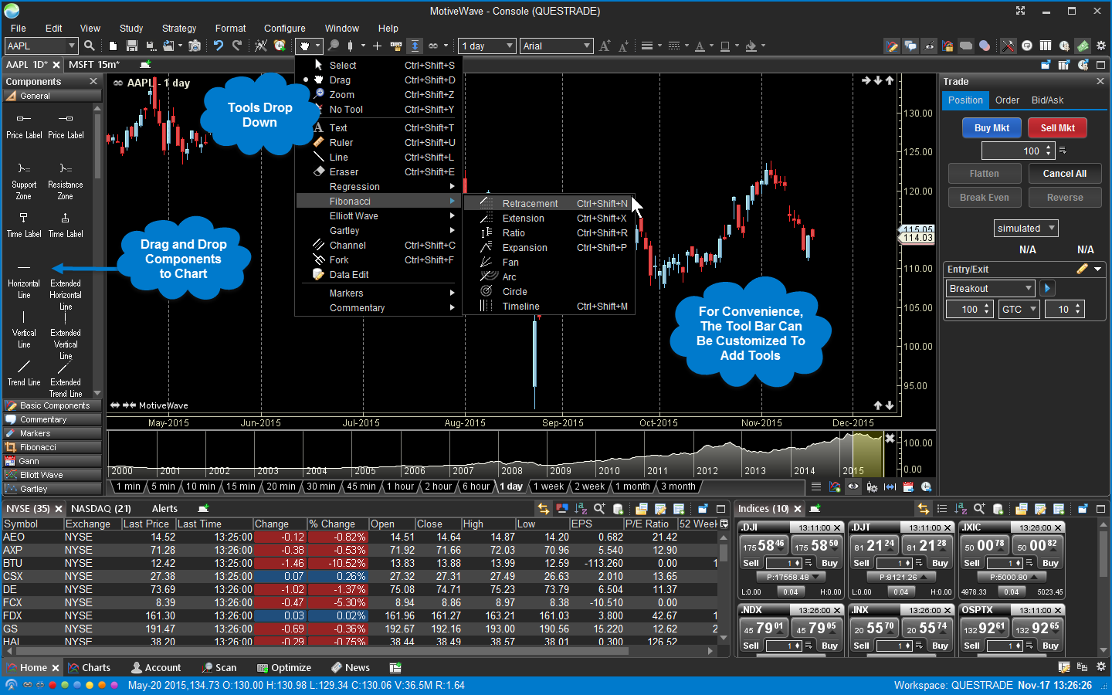Click the crosshair plus icon in toolbar
This screenshot has height=695, width=1112.
click(377, 46)
